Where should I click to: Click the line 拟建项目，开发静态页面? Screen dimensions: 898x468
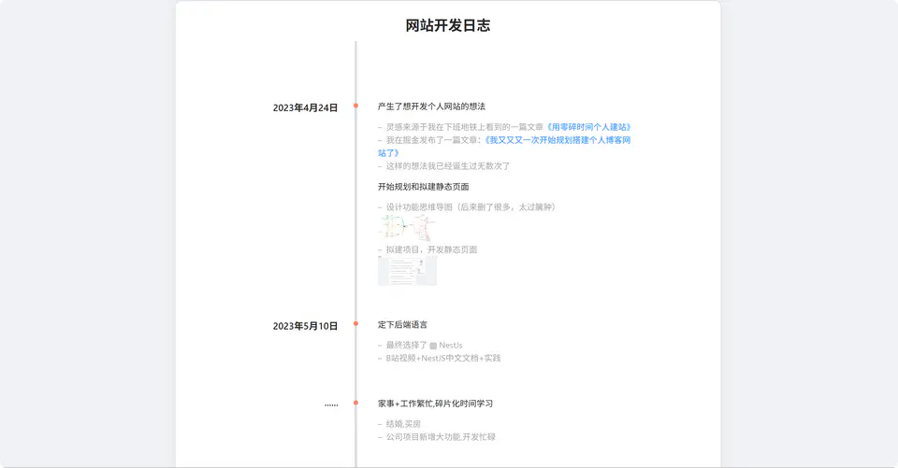click(x=427, y=249)
